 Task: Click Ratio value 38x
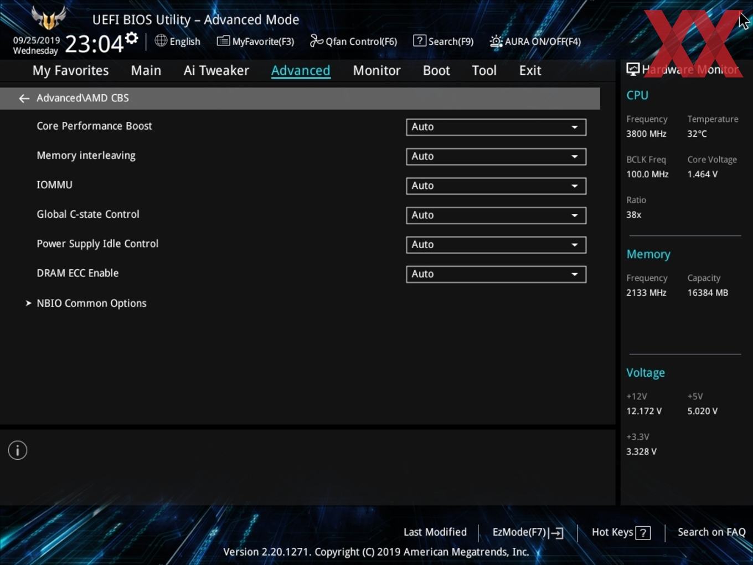[x=633, y=214]
